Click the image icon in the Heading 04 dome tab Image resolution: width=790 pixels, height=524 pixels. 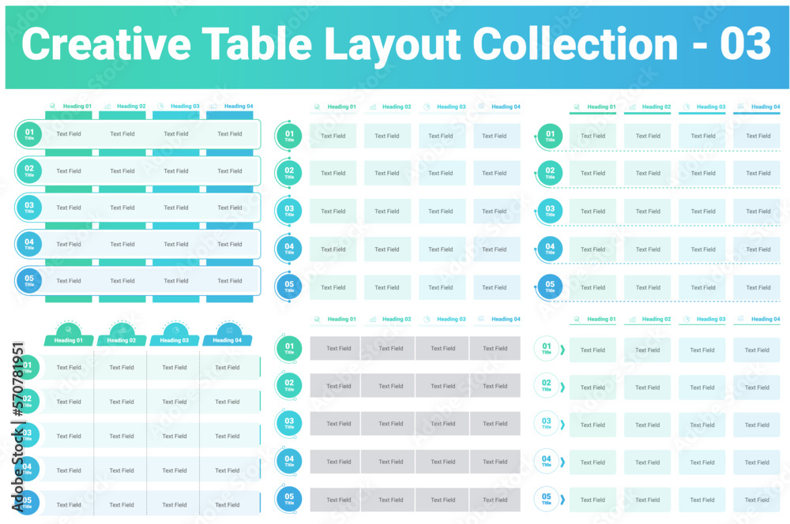pos(229,330)
